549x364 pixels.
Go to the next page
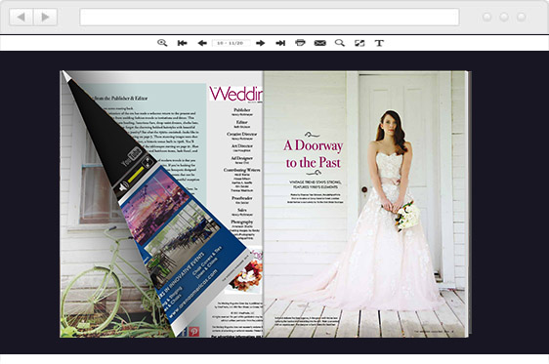pyautogui.click(x=260, y=43)
